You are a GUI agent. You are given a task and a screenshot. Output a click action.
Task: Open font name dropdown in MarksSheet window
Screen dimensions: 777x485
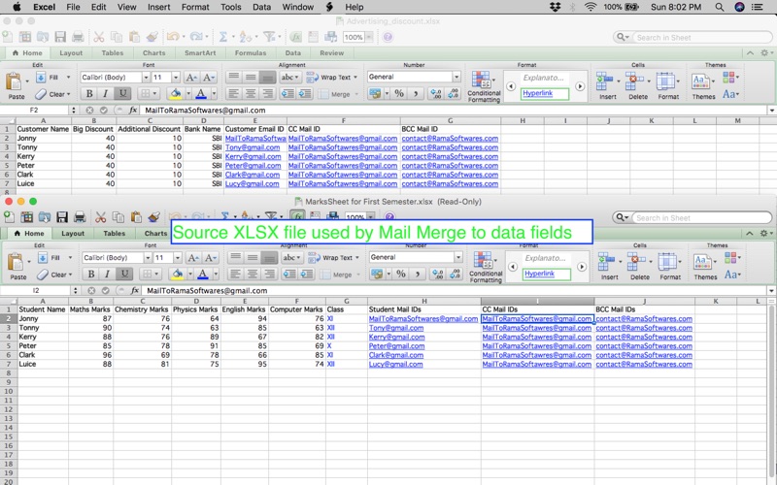[148, 258]
